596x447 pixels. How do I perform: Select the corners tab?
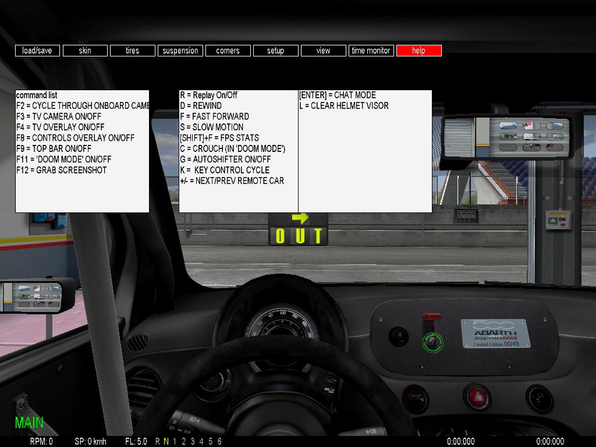click(x=228, y=51)
